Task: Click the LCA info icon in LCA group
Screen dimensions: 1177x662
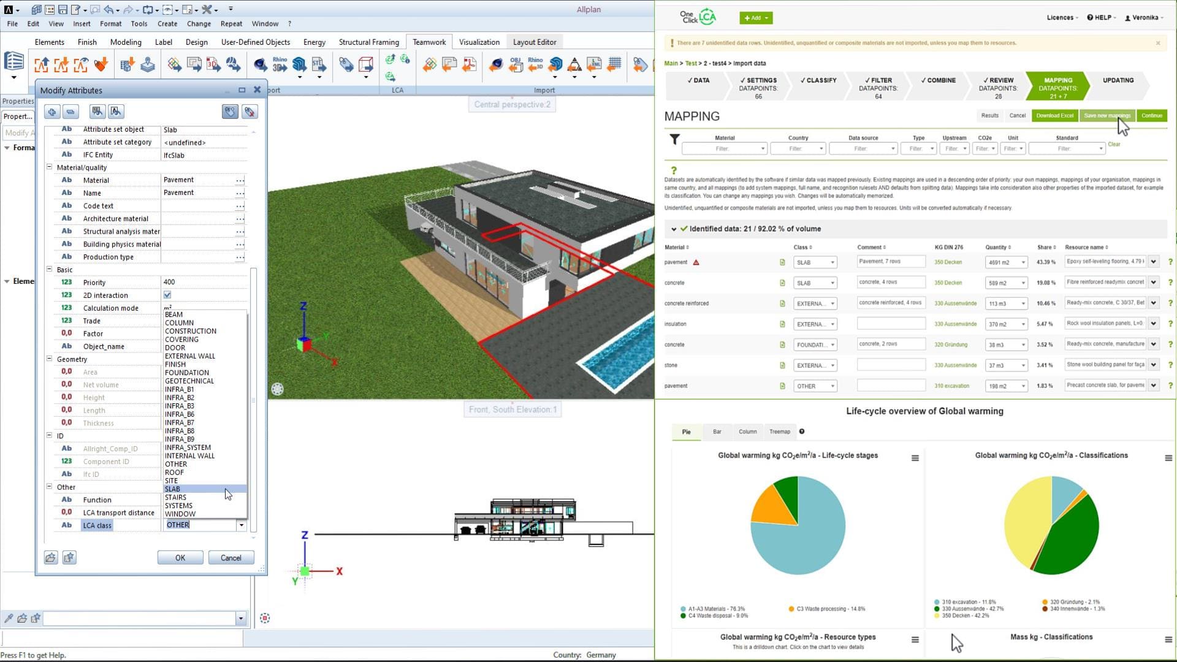Action: pyautogui.click(x=405, y=59)
